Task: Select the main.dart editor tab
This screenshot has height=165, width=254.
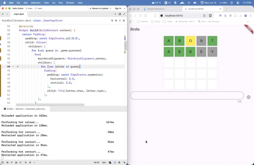Action: tap(19, 14)
